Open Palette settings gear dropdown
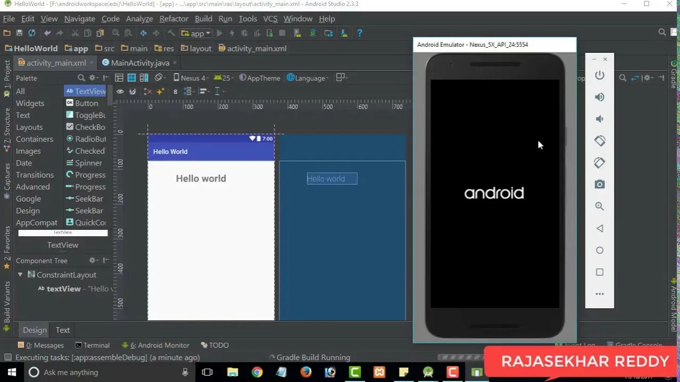The image size is (680, 382). [x=94, y=78]
